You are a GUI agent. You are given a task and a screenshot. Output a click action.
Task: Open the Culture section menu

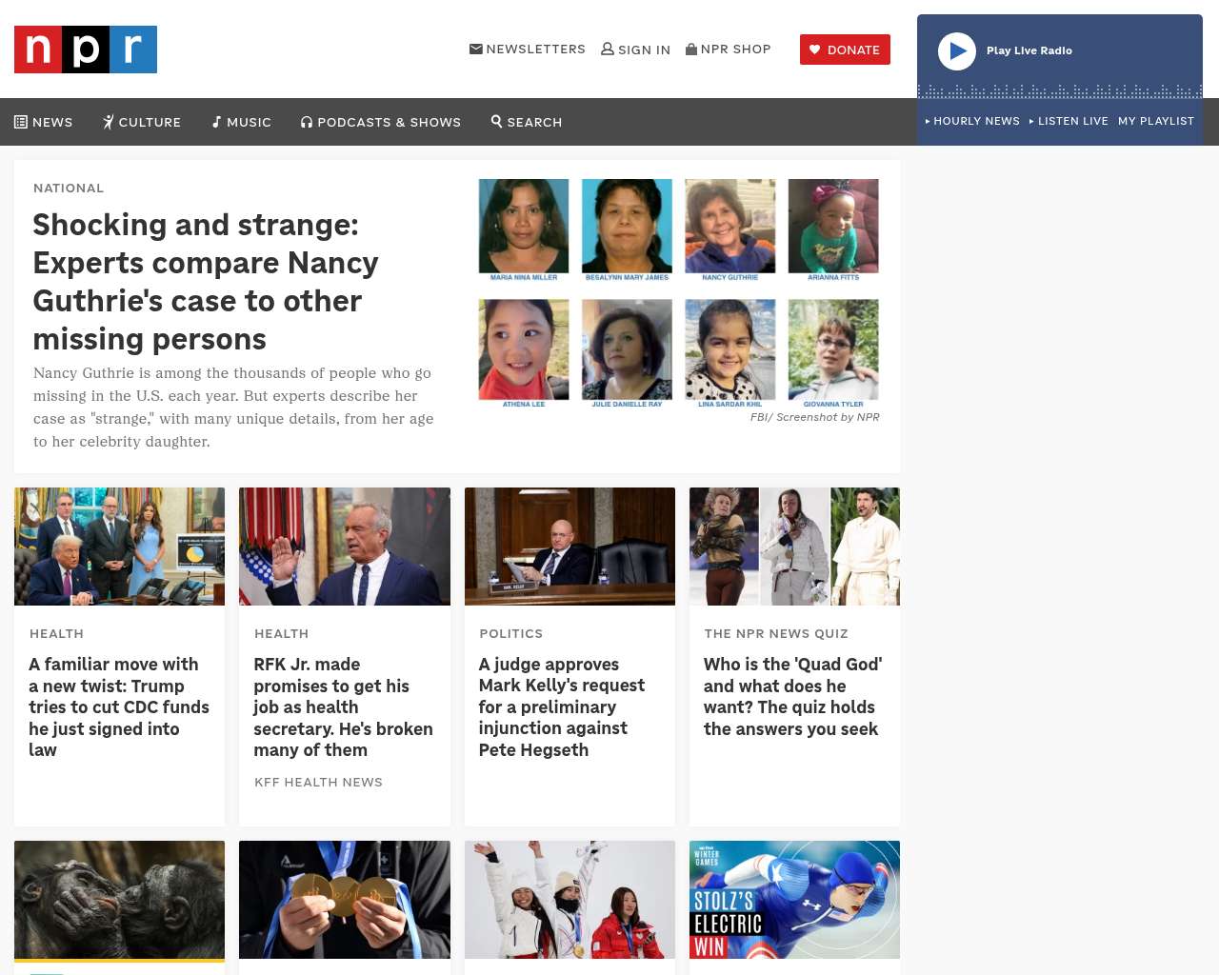pos(142,122)
